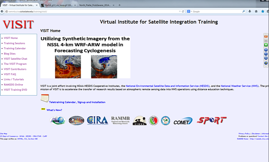Bookmark this page with the star icon
269x162 pixels.
tap(263, 11)
